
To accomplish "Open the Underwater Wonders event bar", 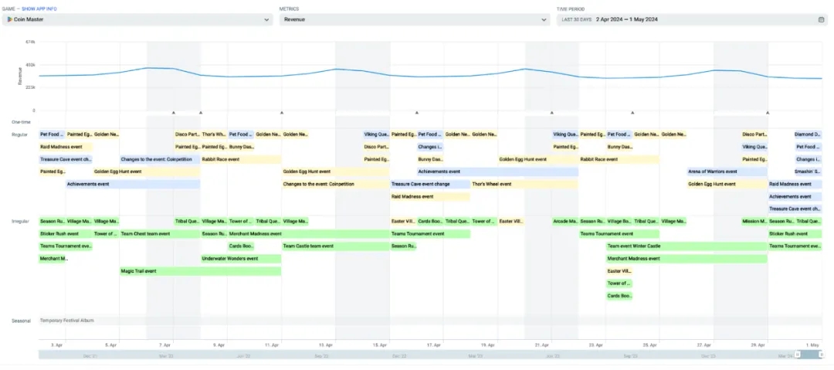I will tap(240, 259).
